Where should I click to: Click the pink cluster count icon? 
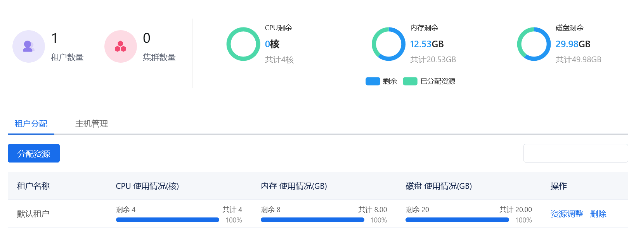click(121, 46)
